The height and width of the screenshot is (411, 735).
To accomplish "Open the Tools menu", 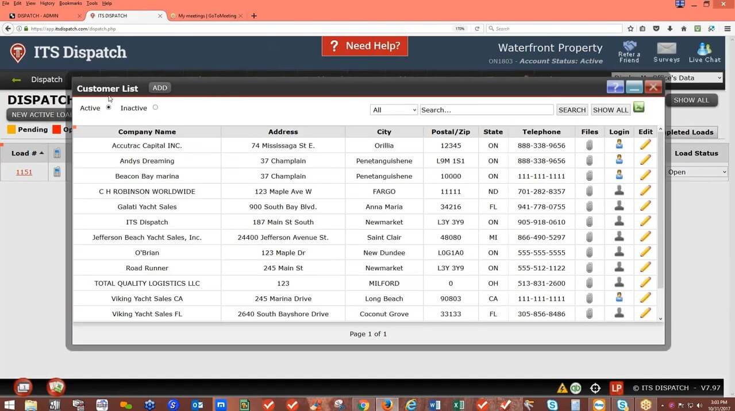I will [x=92, y=3].
